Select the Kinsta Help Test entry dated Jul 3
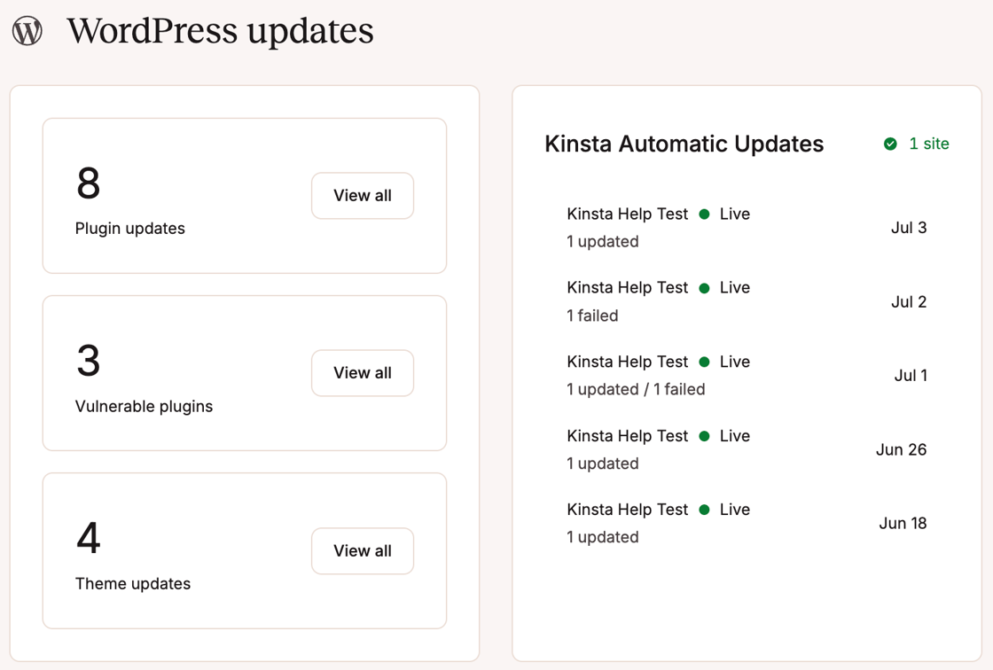The image size is (993, 670). [626, 214]
